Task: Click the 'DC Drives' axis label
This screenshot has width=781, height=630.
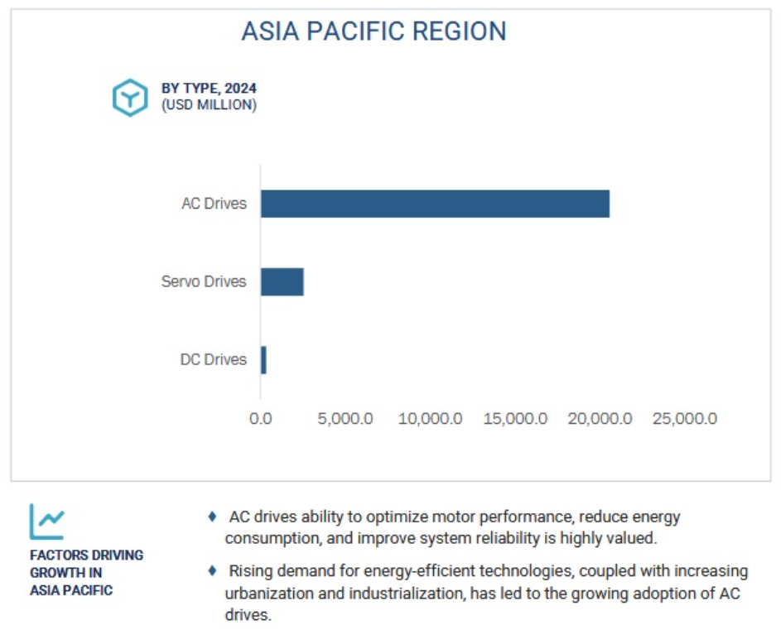Action: [x=213, y=359]
